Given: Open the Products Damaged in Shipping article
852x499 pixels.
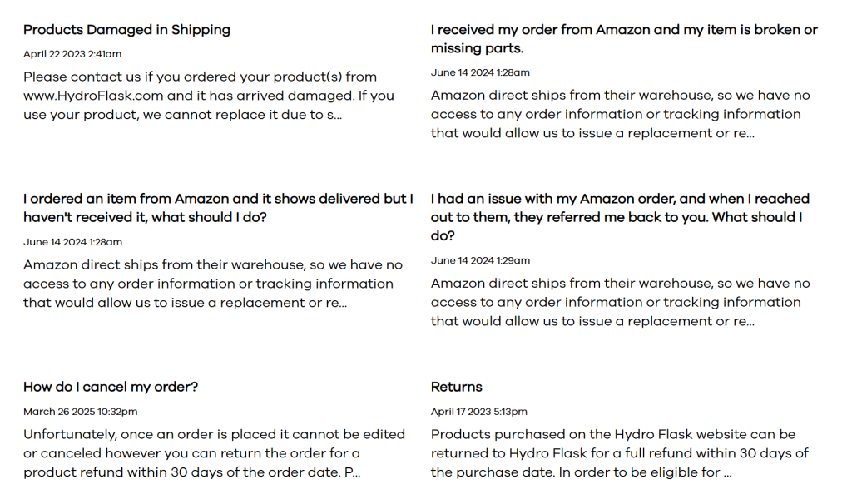Looking at the screenshot, I should point(126,30).
